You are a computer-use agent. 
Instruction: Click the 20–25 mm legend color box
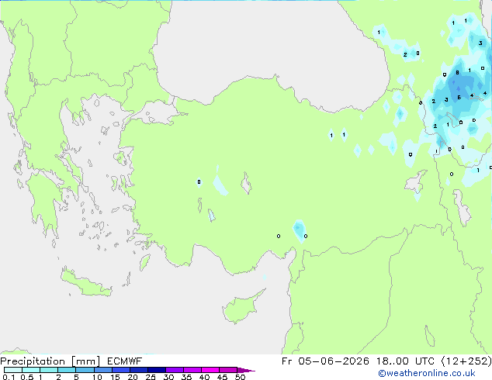point(139,370)
